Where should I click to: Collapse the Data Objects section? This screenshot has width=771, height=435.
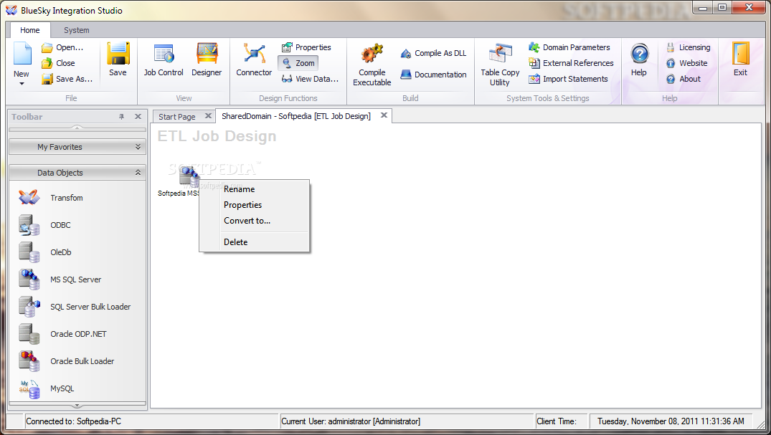77,173
